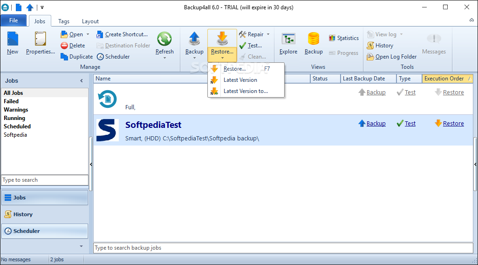Viewport: 478px width, 265px height.
Task: Sort by the Status column header
Action: [325, 79]
